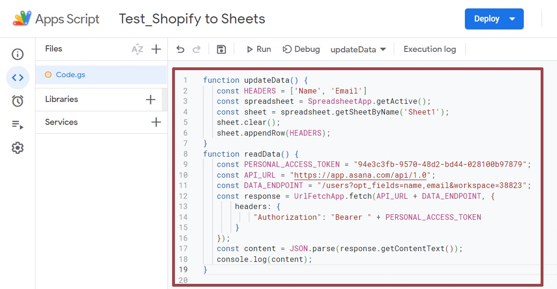Select the Editor code icon in sidebar
The width and height of the screenshot is (557, 289).
tap(17, 78)
